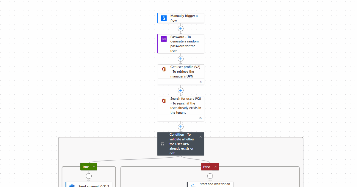
Task: Click the Manually trigger a flow icon
Action: click(164, 18)
